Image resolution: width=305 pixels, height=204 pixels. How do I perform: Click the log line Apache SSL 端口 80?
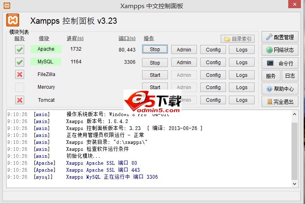tap(102, 163)
